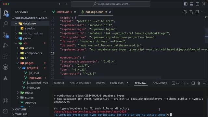This screenshot has width=208, height=117.
Task: Open the triangle-shaped extension icon in the activity bar
Action: (x=6, y=78)
